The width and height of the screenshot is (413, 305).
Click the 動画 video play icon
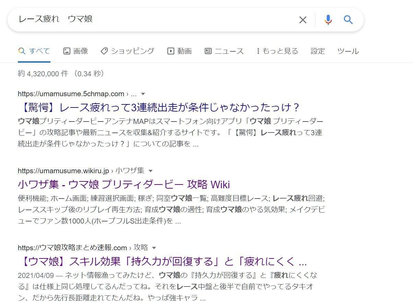point(170,51)
